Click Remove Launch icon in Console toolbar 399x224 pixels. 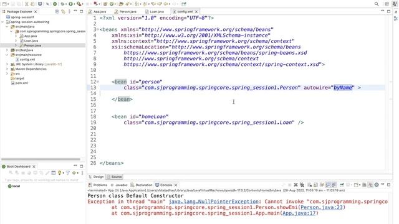click(x=296, y=185)
